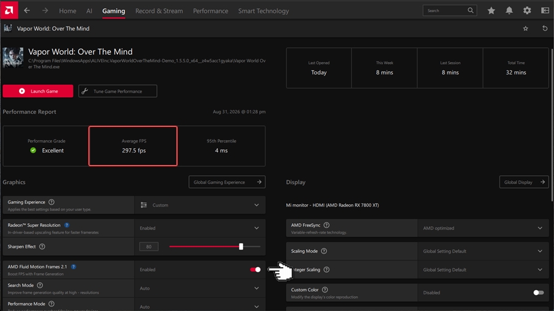Click the page vertical scrollbar
Image resolution: width=554 pixels, height=311 pixels.
[552, 125]
